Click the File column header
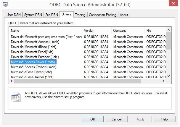This screenshot has height=127, width=180. point(155,31)
